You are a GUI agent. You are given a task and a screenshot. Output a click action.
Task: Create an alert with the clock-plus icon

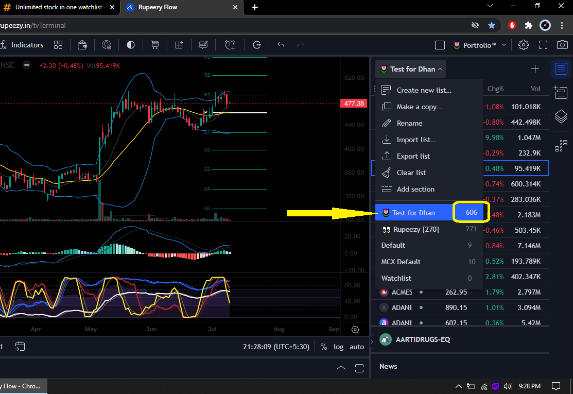(x=230, y=45)
